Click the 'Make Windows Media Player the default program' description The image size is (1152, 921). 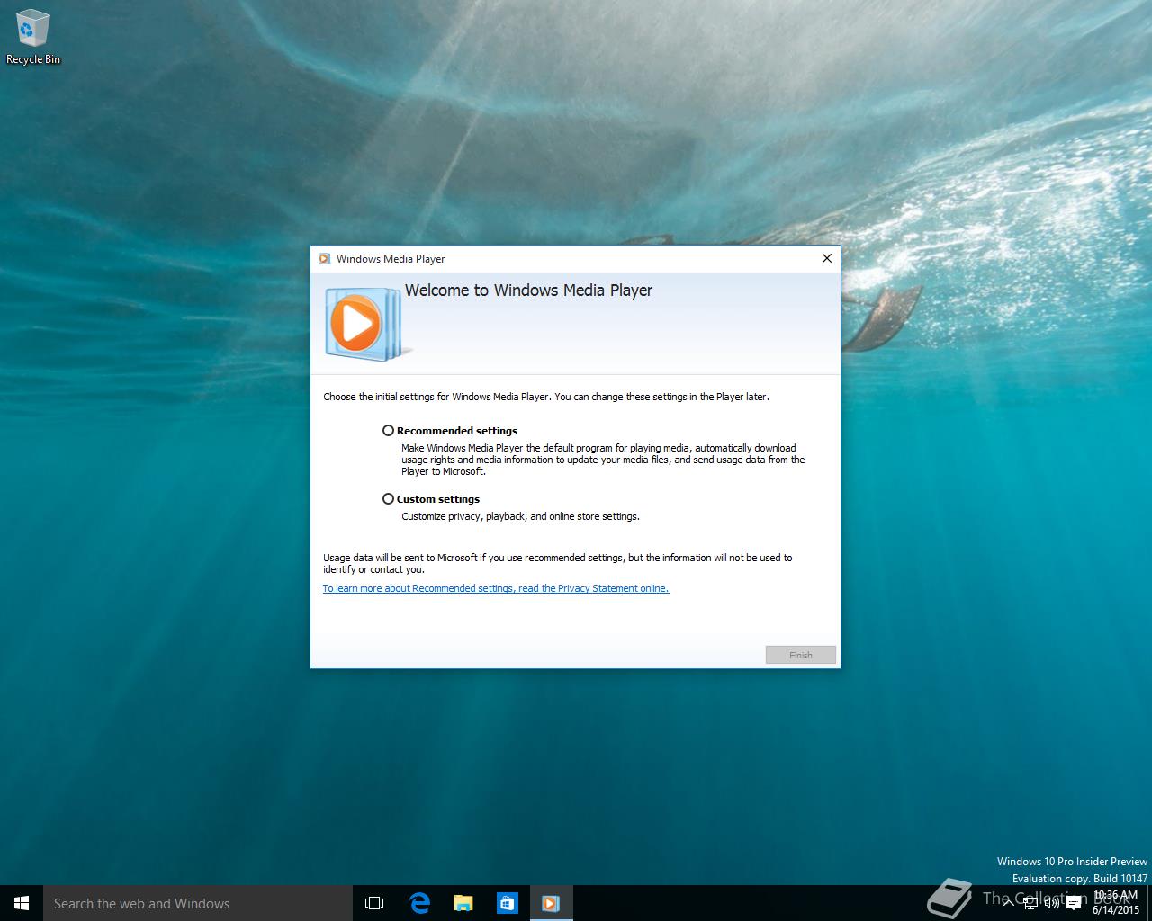603,460
